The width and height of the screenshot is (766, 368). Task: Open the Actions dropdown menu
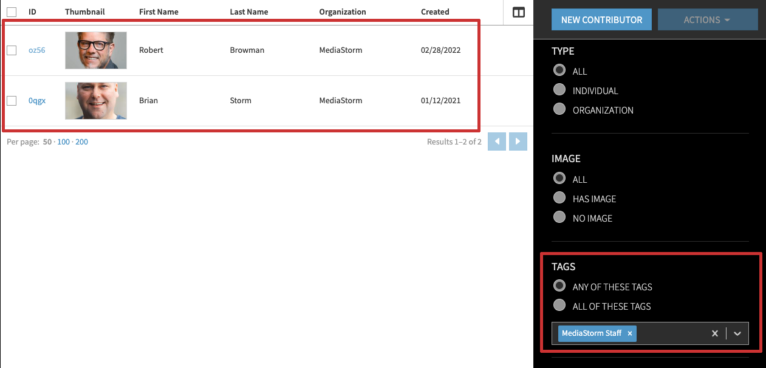pos(707,19)
